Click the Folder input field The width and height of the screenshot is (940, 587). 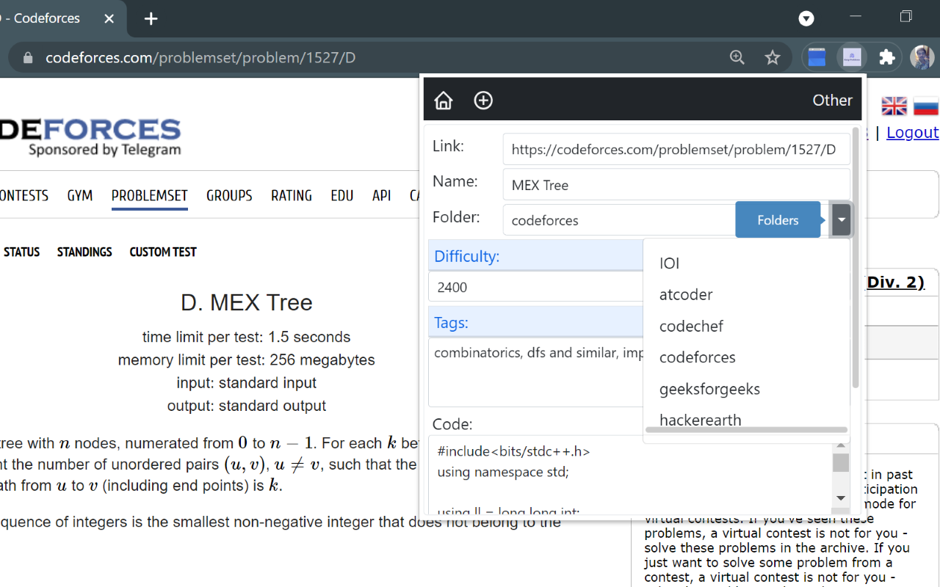619,220
